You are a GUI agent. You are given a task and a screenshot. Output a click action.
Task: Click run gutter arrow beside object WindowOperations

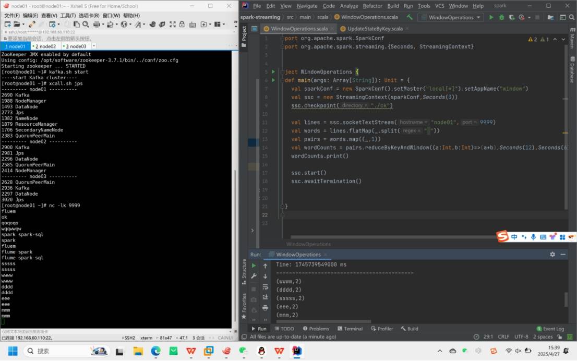273,72
